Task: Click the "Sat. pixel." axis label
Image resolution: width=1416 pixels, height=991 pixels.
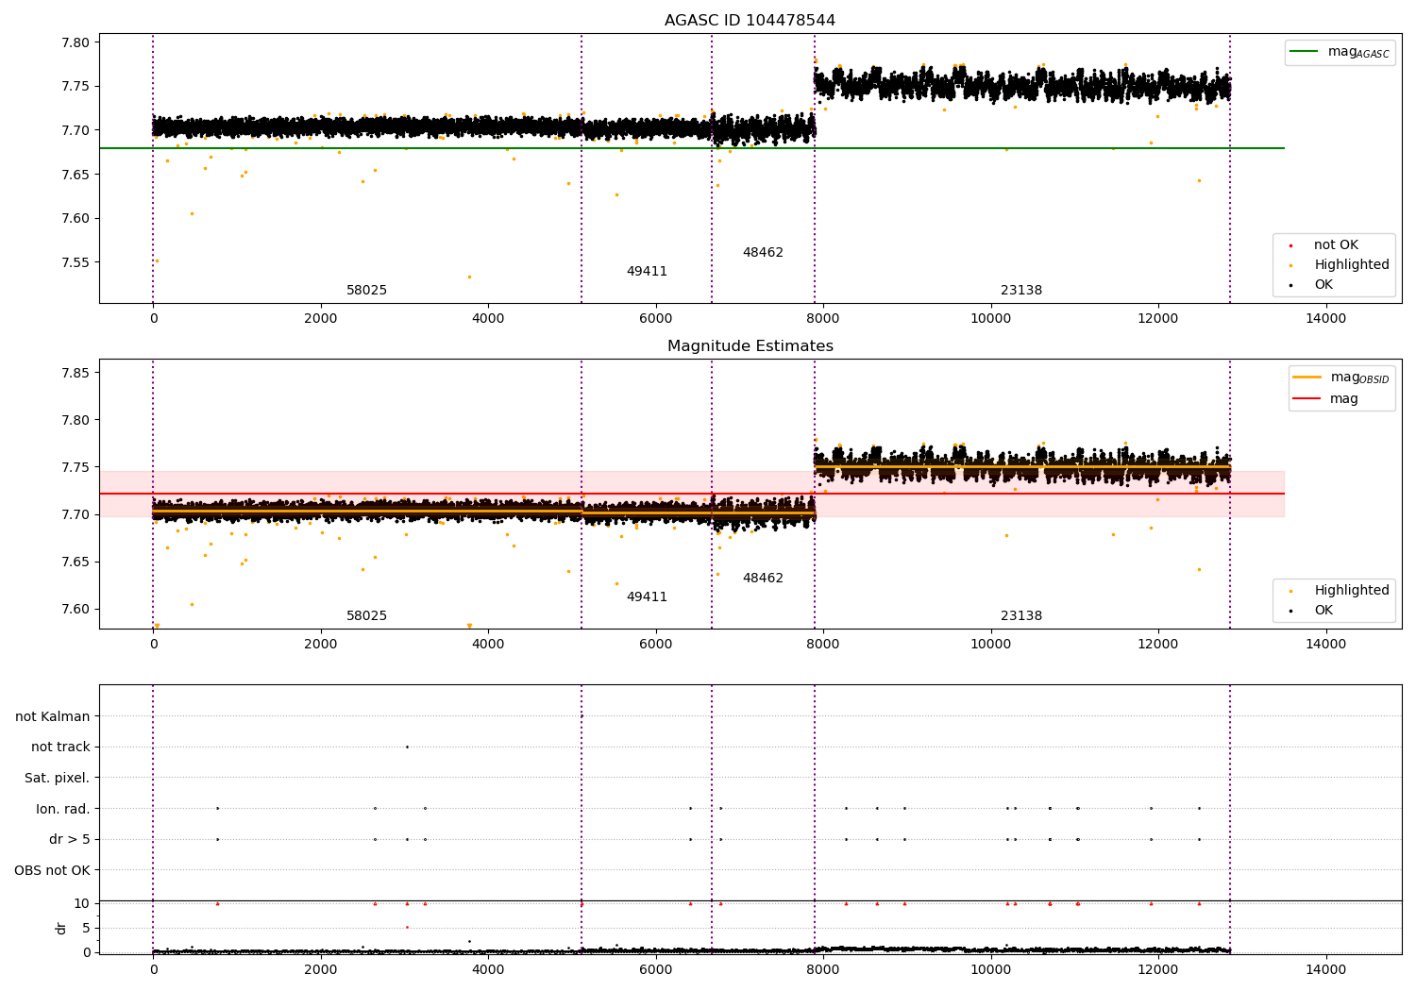Action: pyautogui.click(x=58, y=778)
